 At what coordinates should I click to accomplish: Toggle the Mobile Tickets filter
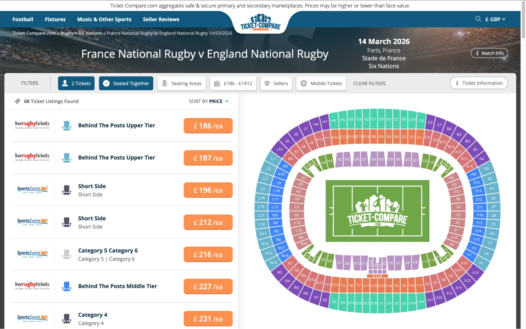[321, 83]
